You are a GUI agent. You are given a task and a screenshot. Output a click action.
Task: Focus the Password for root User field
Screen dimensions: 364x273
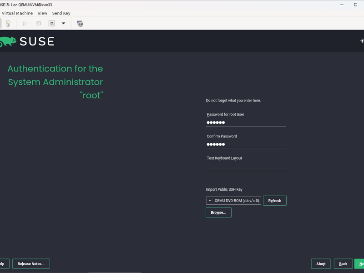(246, 122)
